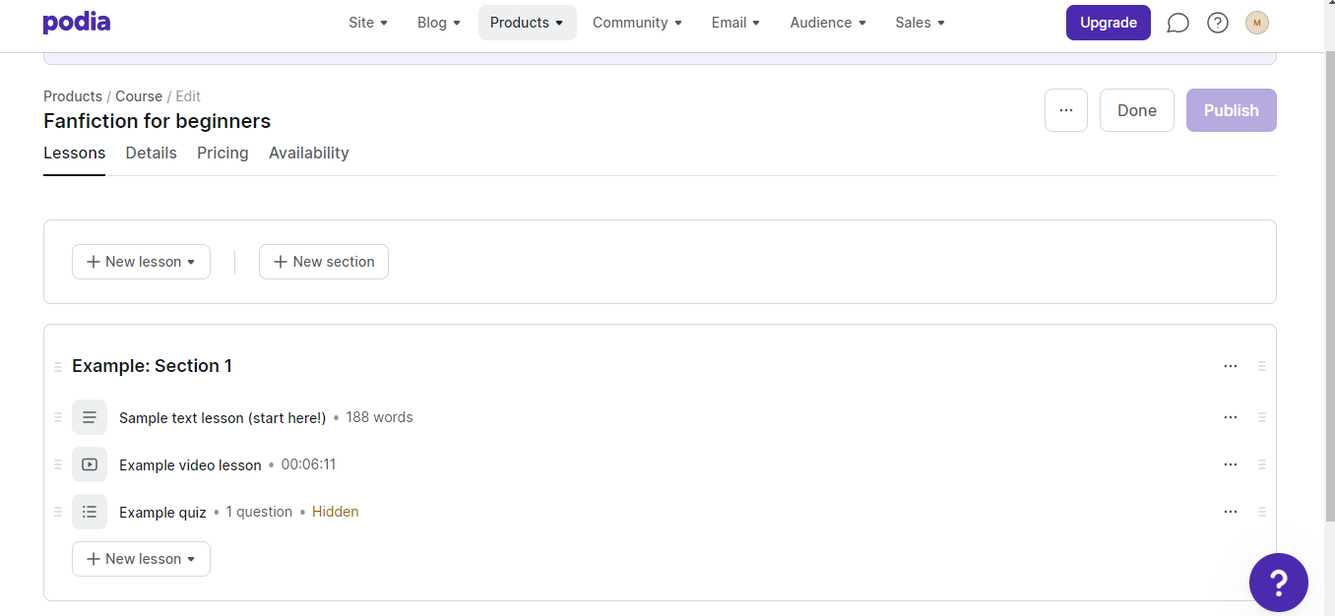This screenshot has height=616, width=1335.
Task: Click the New section button
Action: 324,262
